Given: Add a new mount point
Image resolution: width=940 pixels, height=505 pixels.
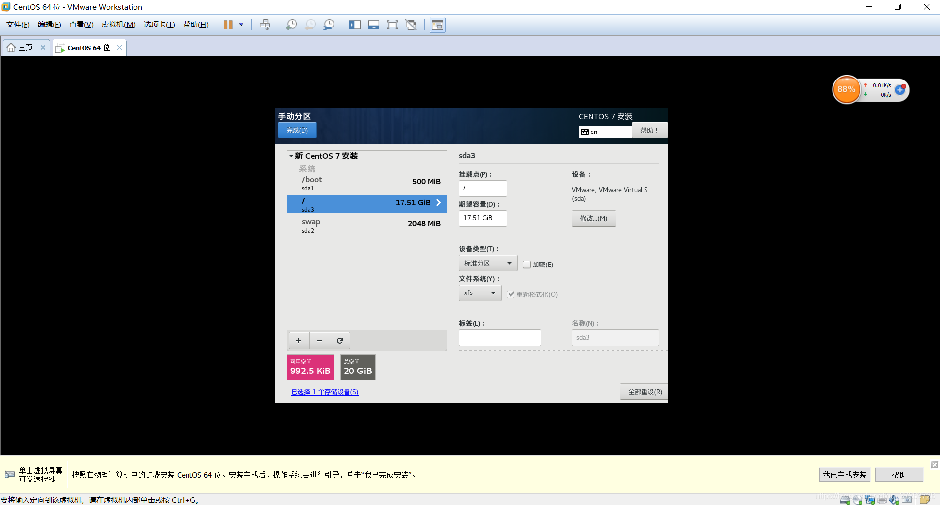Looking at the screenshot, I should [299, 341].
